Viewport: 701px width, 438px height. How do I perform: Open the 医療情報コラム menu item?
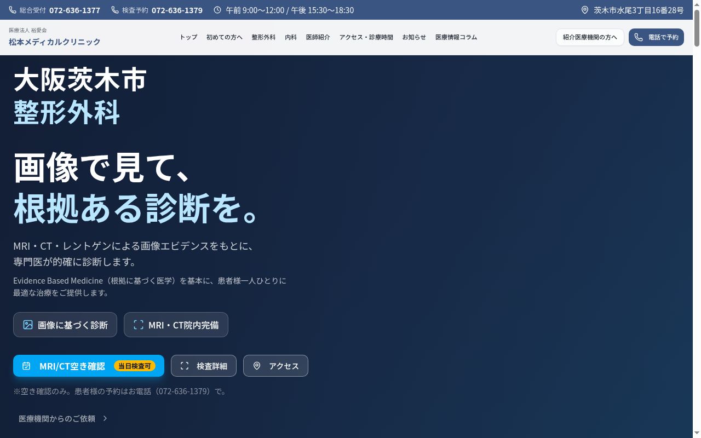[456, 37]
